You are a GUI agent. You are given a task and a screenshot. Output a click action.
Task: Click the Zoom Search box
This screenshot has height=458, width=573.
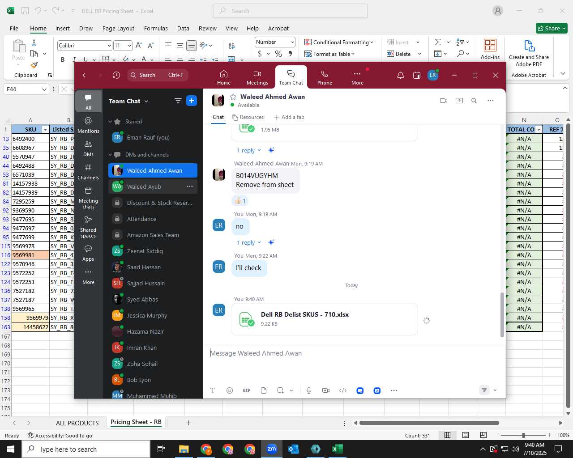point(158,75)
